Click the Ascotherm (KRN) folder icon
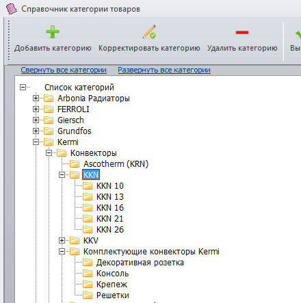 (75, 163)
